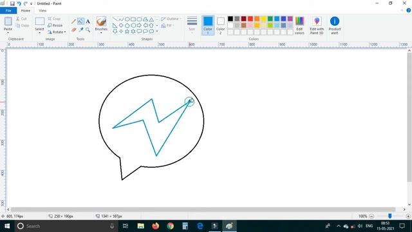Image resolution: width=412 pixels, height=232 pixels.
Task: Click the Paste clipboard button
Action: pyautogui.click(x=8, y=22)
